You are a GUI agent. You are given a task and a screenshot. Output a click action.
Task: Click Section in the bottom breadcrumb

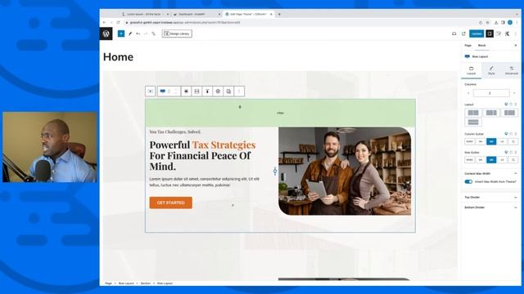point(146,283)
